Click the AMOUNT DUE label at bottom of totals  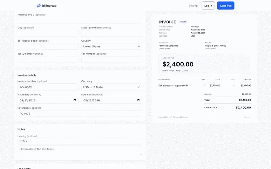point(211,108)
